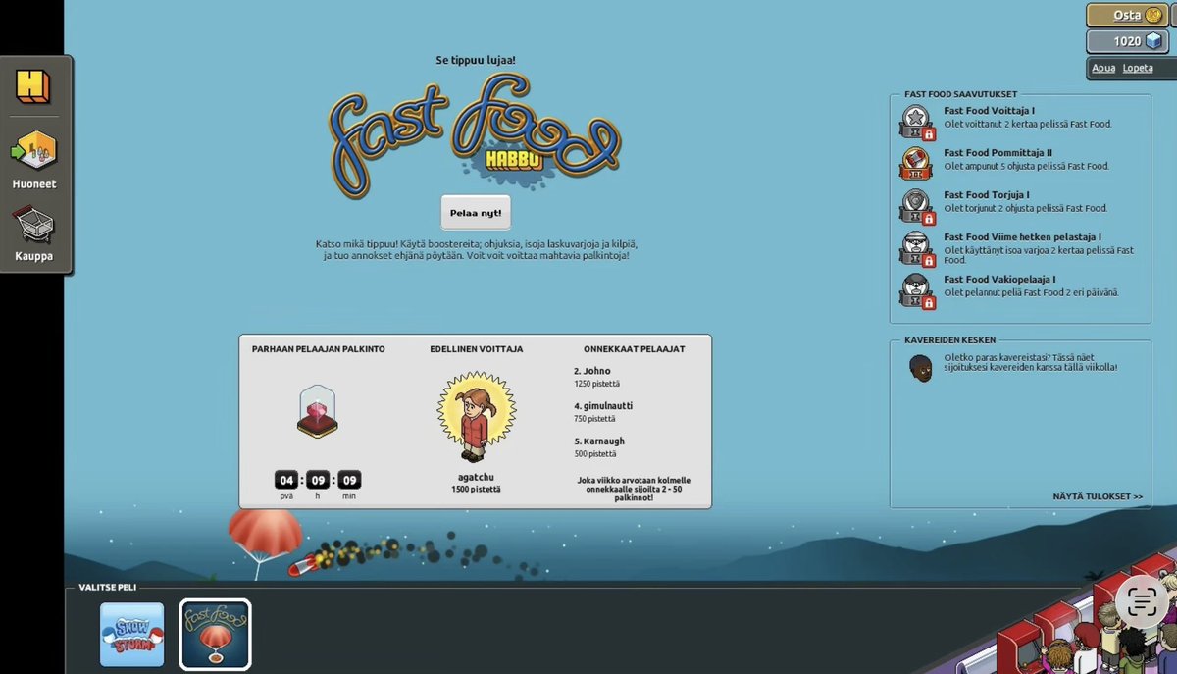The height and width of the screenshot is (674, 1177).
Task: Click the 1020 diamonds balance
Action: (1127, 41)
